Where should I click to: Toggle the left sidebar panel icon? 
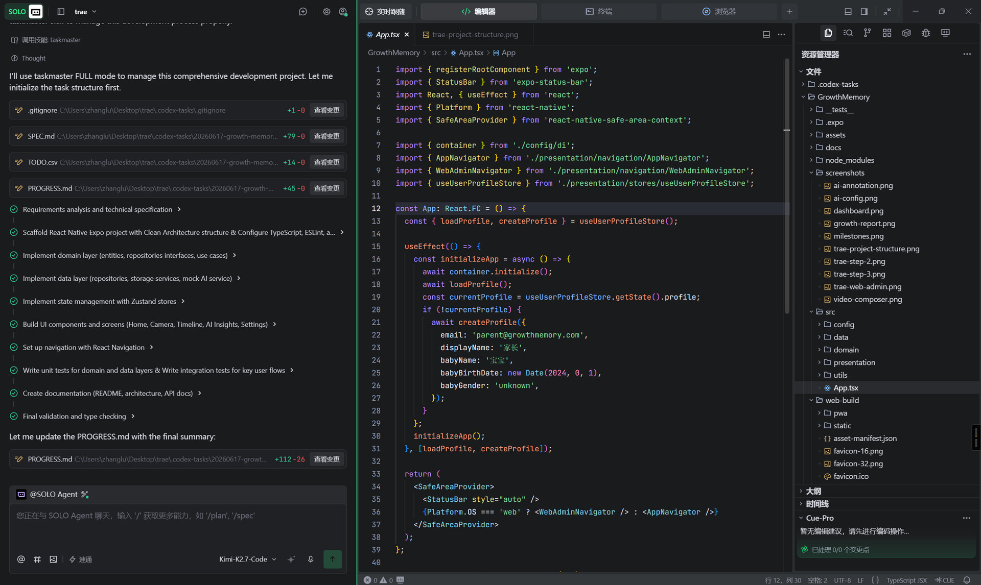click(x=61, y=11)
